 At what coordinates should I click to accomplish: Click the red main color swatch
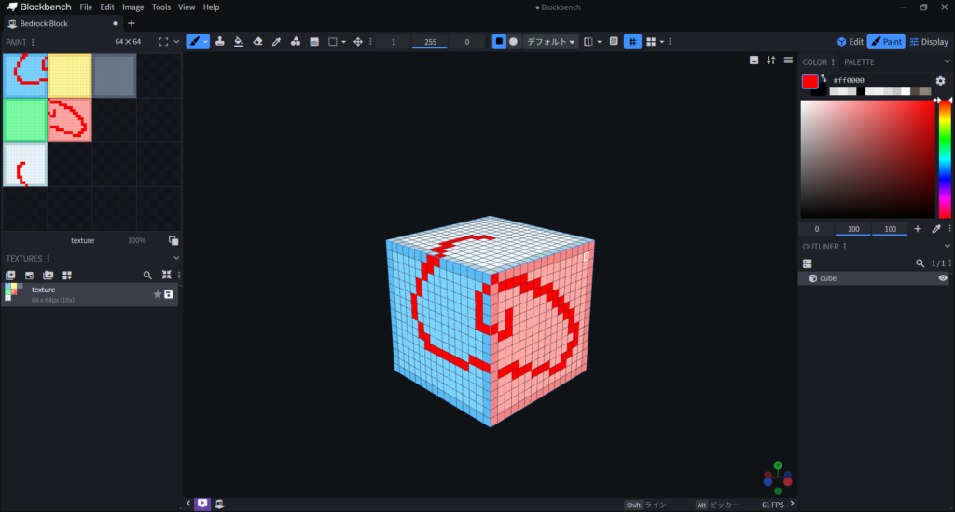[810, 81]
